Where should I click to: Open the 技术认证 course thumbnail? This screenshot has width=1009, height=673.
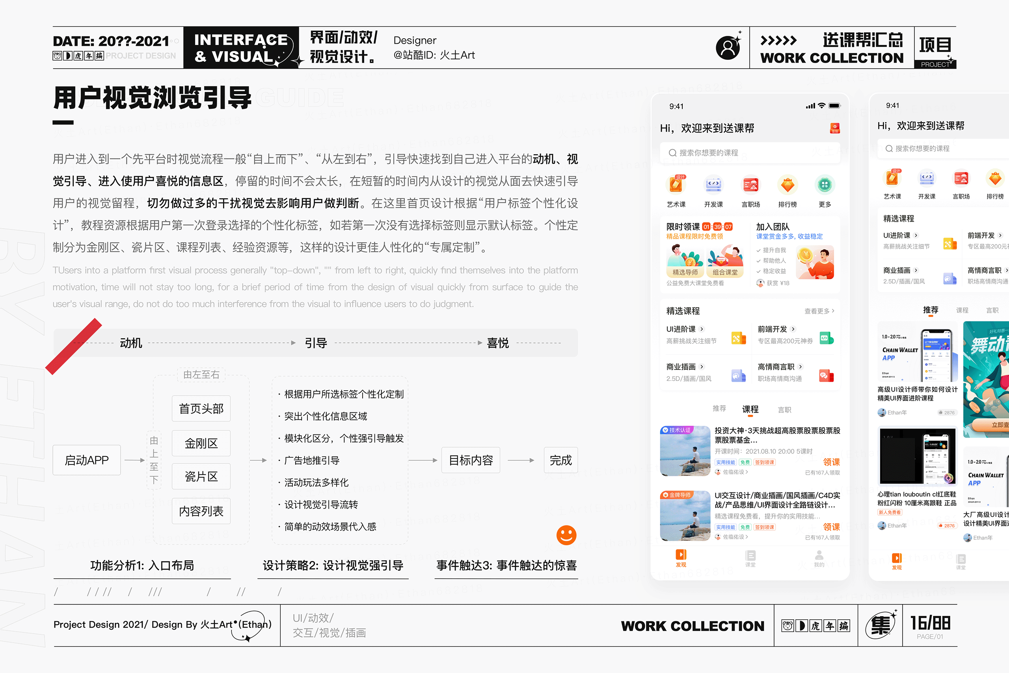(685, 451)
